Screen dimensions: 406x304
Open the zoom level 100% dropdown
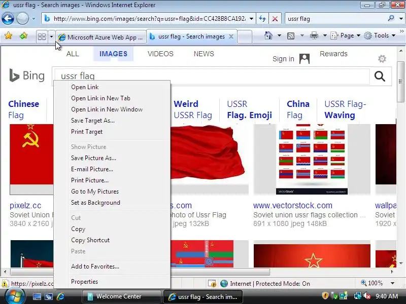coord(392,283)
